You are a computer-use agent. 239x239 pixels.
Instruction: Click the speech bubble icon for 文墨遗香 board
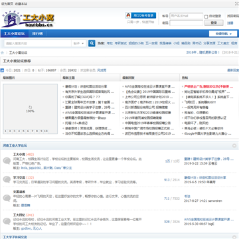pyautogui.click(x=7, y=198)
